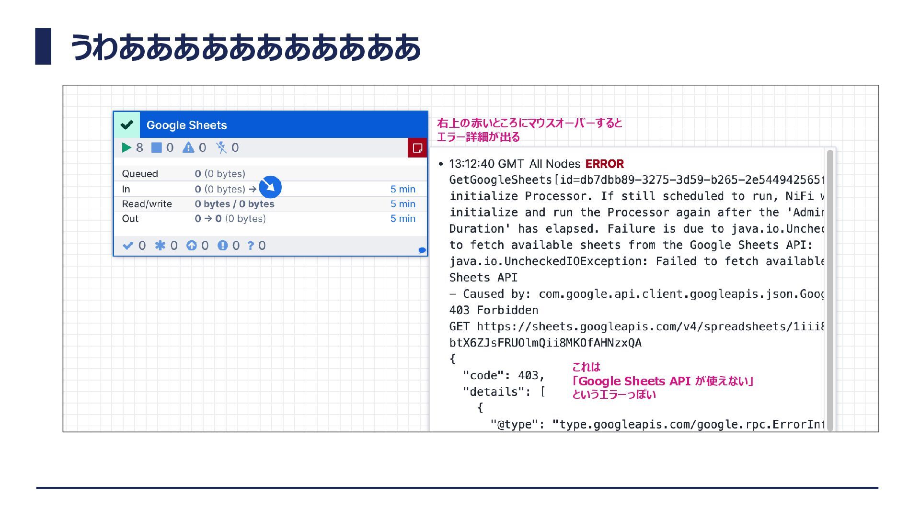The height and width of the screenshot is (517, 920).
Task: Click the sync failure question mark icon
Action: (251, 246)
